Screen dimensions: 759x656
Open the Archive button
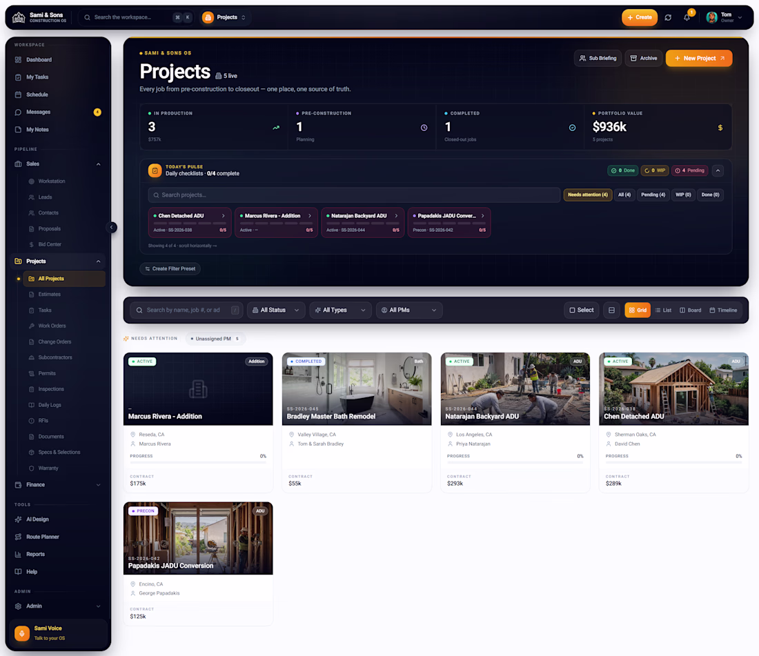[x=643, y=58]
